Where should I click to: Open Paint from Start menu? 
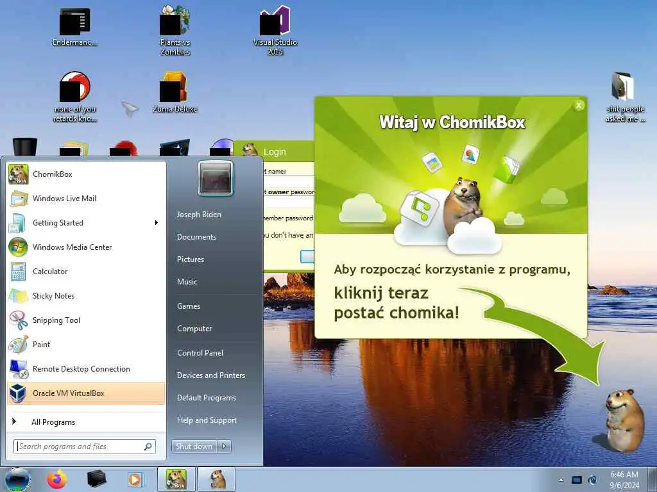(x=86, y=344)
